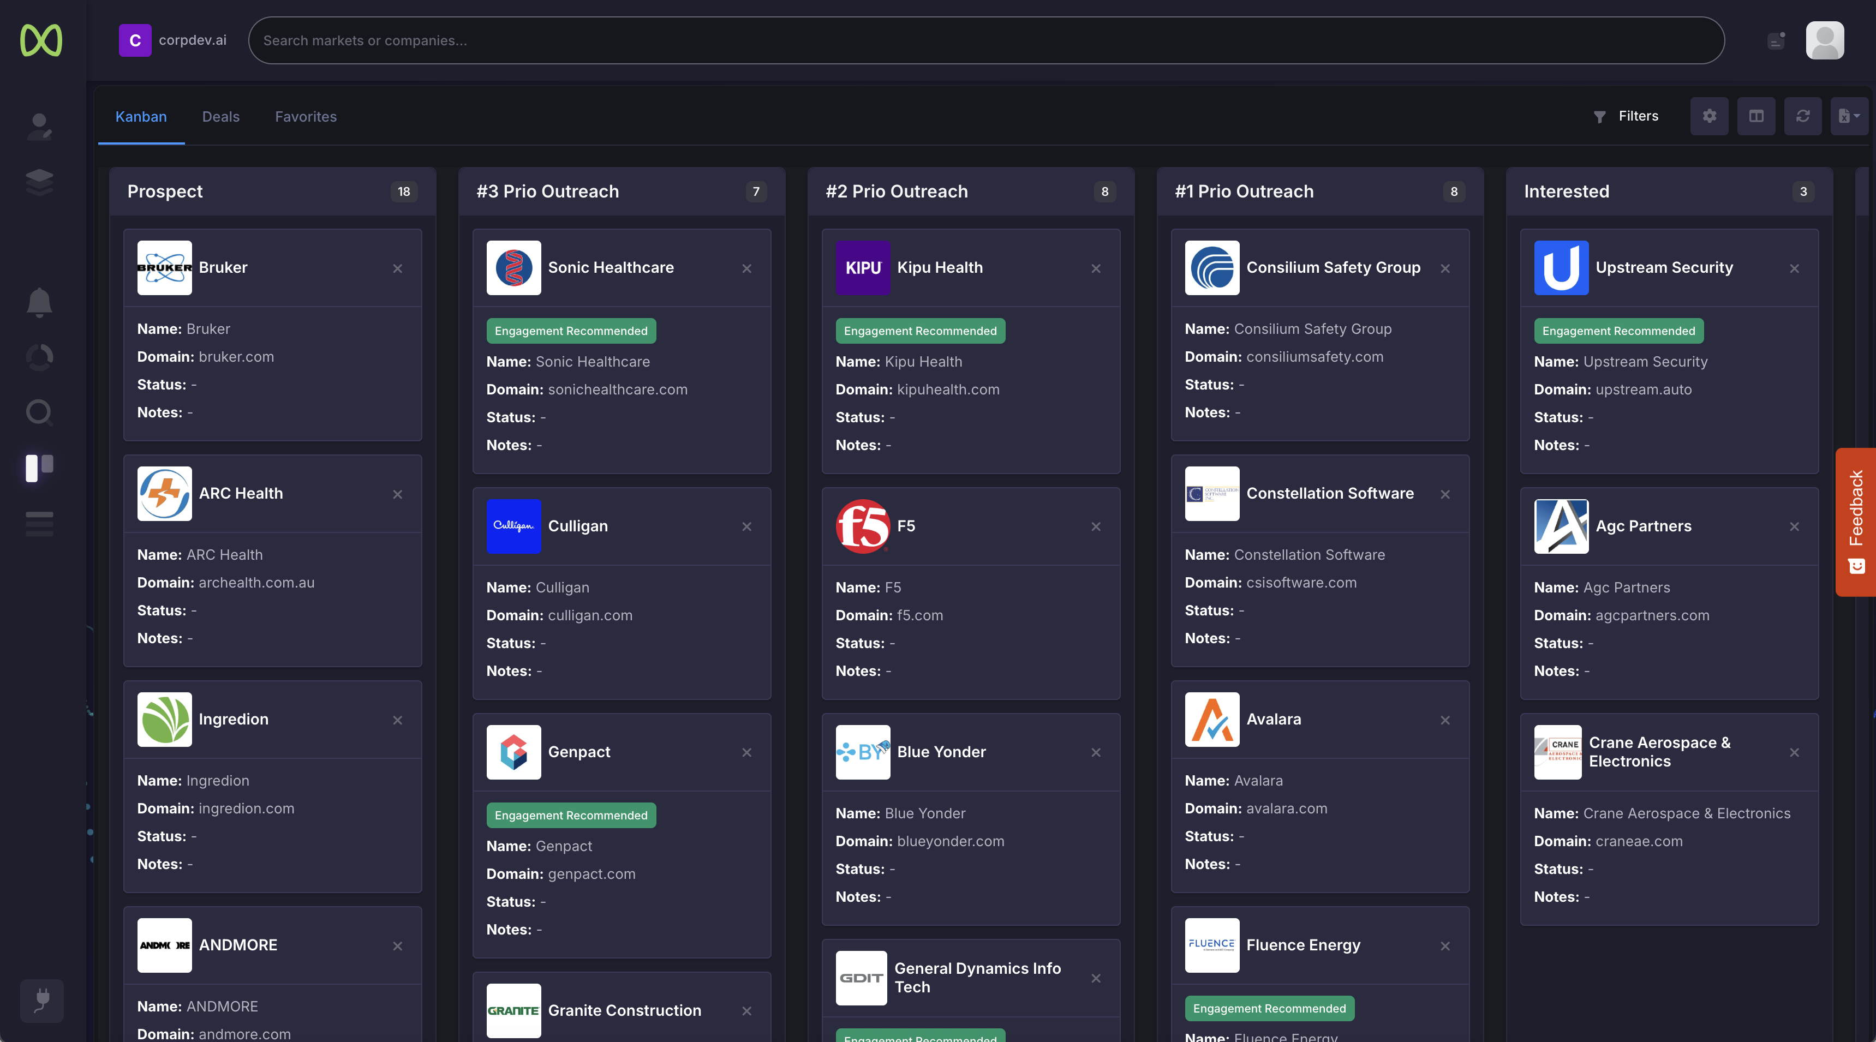Click the Engagement Recommended badge on Sonic Healthcare
Screen dimensions: 1876x1042
click(571, 331)
